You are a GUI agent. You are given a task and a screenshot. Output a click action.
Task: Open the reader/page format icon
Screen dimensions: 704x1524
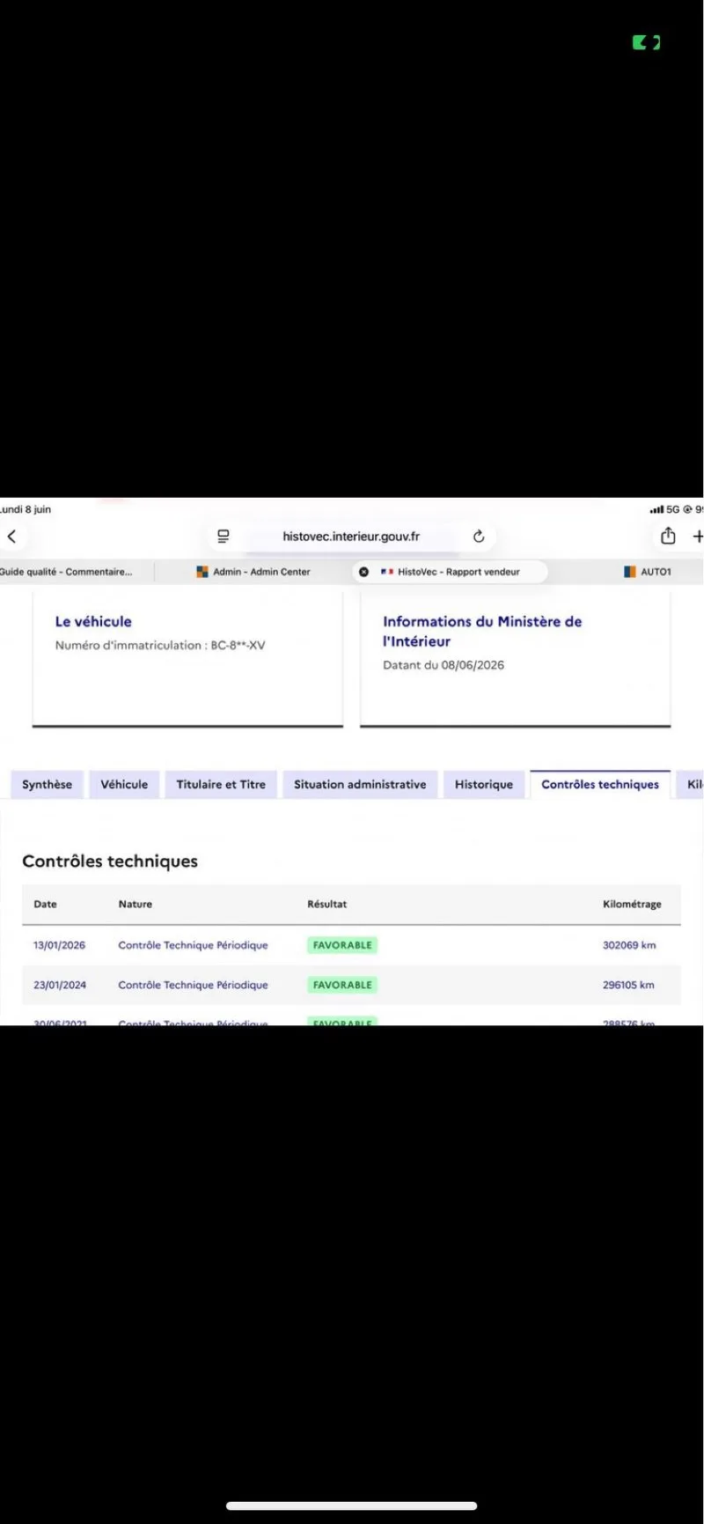pos(224,536)
